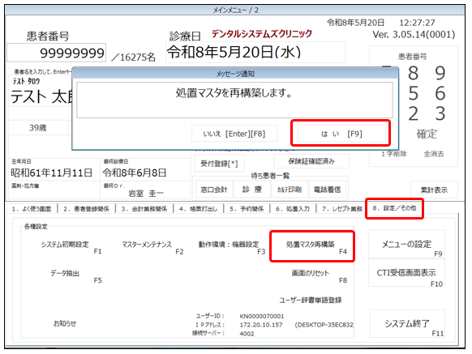Click keypad digit 9
The width and height of the screenshot is (472, 354).
(440, 73)
